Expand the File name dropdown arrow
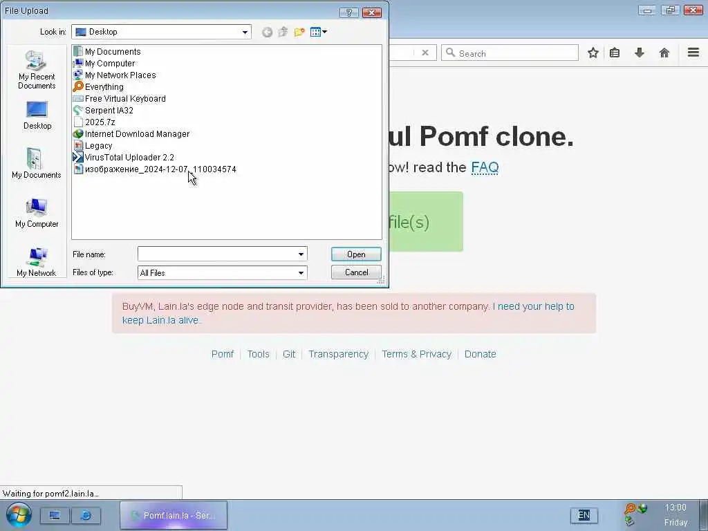This screenshot has height=531, width=708. point(301,254)
